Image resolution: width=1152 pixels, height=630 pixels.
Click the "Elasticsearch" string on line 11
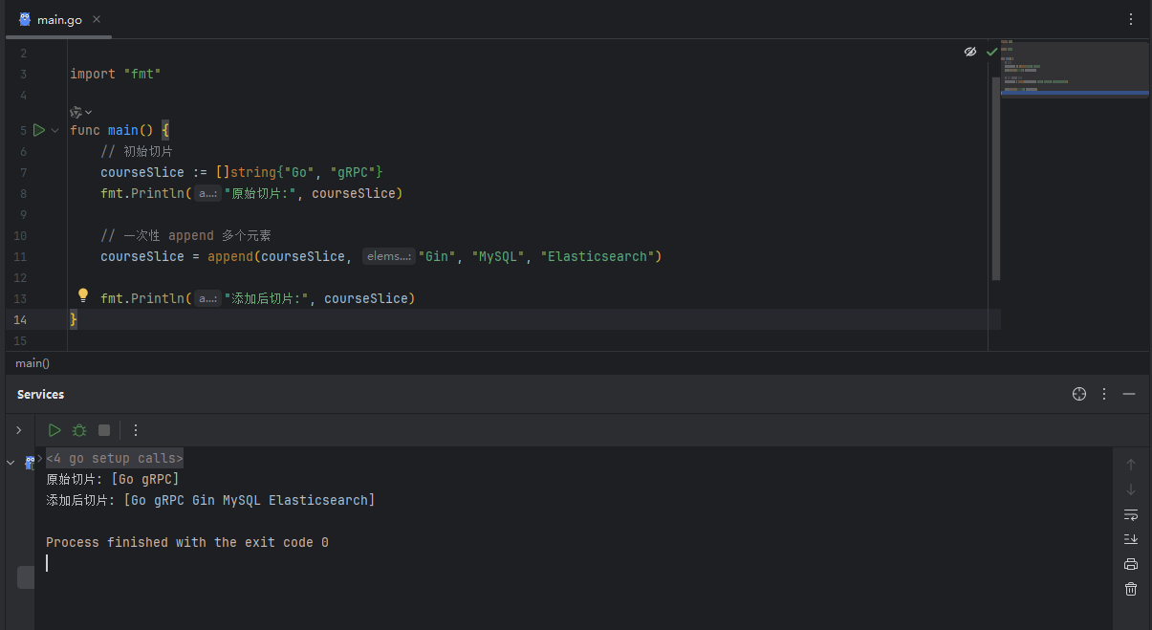(598, 256)
